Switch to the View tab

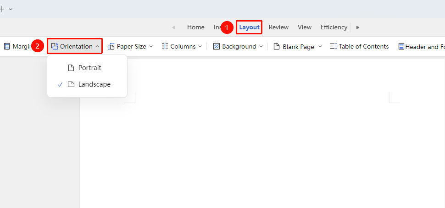[x=305, y=27]
